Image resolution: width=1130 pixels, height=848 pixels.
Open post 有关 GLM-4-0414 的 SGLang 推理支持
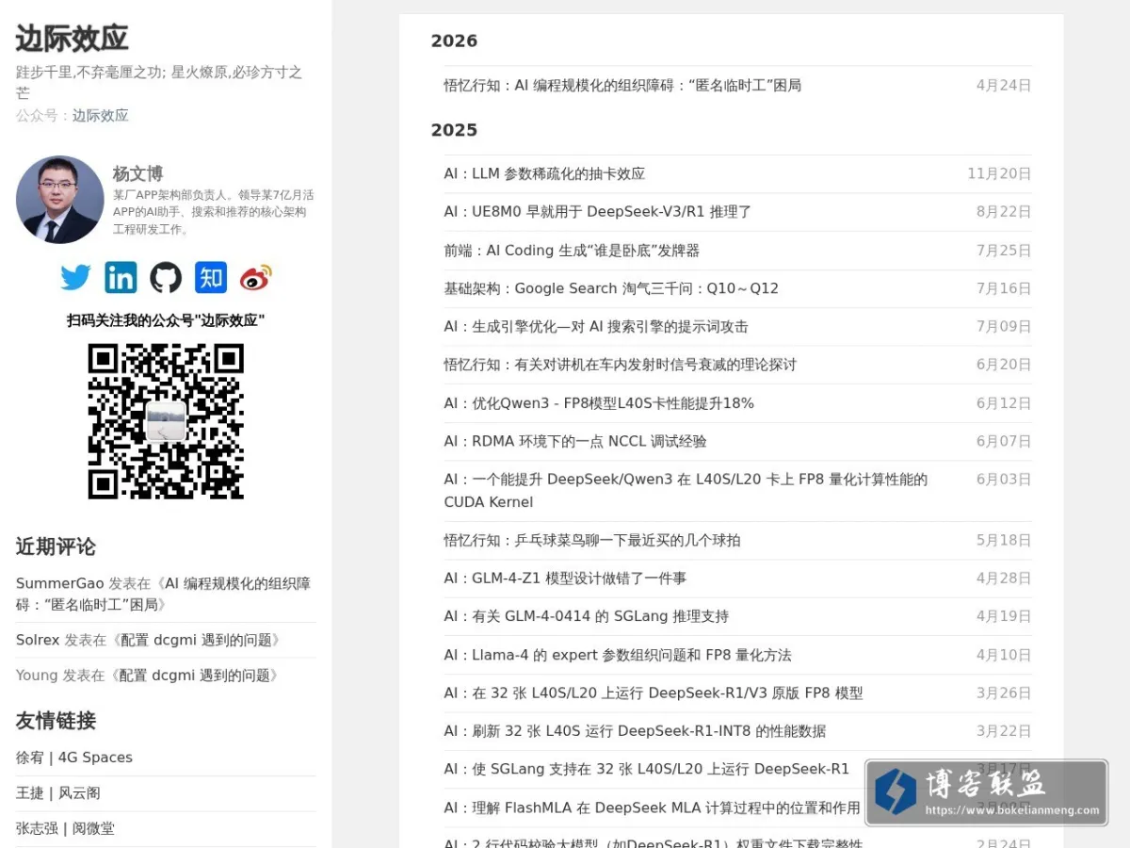tap(587, 616)
